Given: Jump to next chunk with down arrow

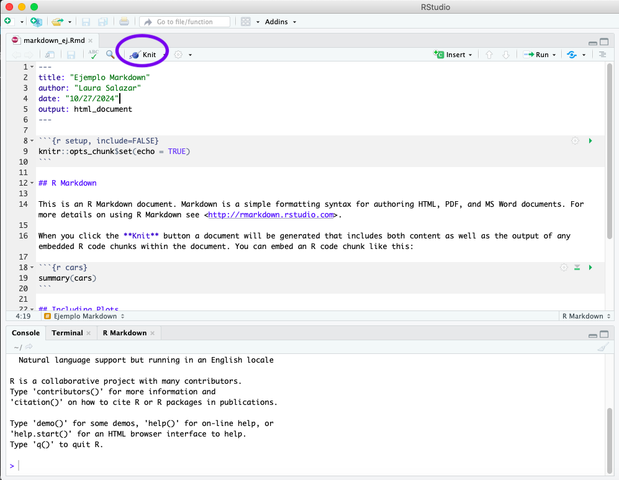Looking at the screenshot, I should (x=505, y=54).
